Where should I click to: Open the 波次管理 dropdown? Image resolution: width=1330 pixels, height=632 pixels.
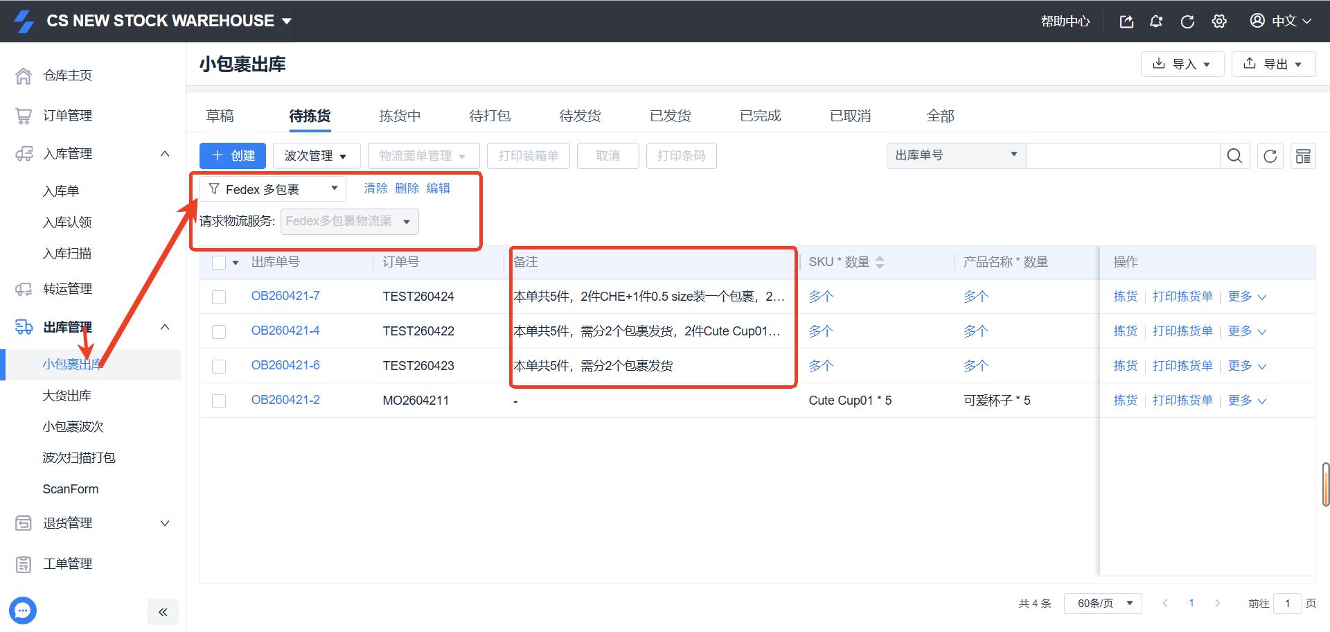coord(316,156)
